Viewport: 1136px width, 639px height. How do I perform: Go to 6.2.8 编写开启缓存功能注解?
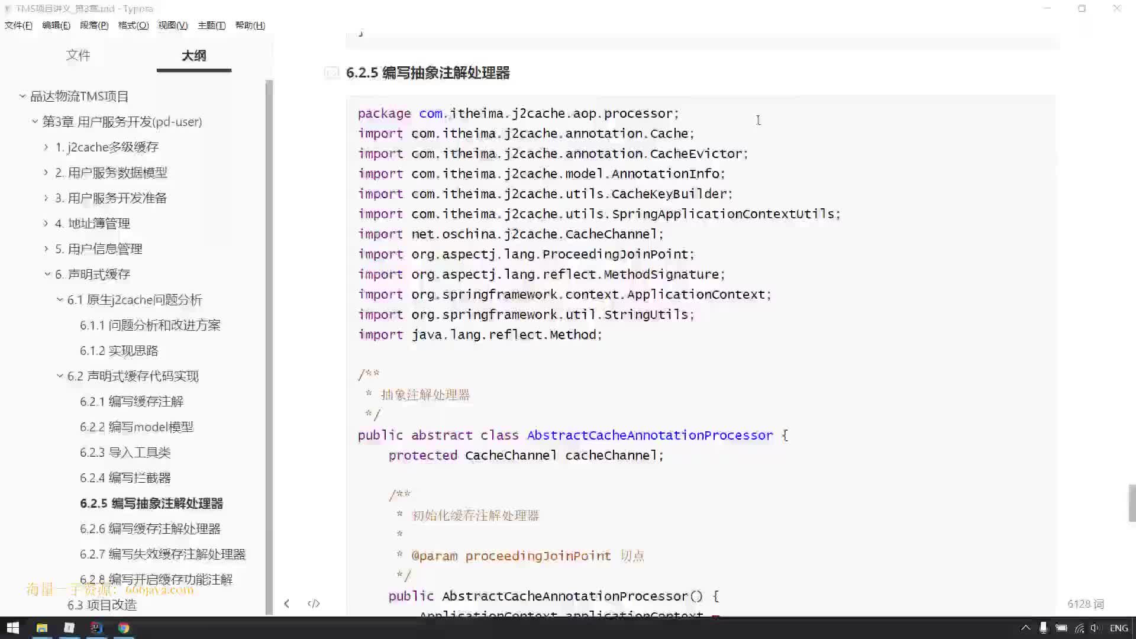click(x=156, y=579)
